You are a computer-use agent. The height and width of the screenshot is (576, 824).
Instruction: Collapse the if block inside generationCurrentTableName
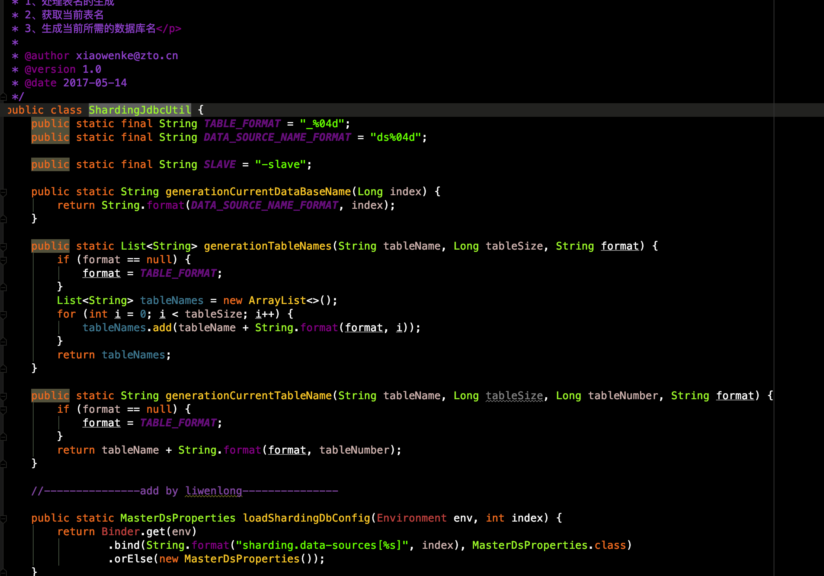pos(3,410)
